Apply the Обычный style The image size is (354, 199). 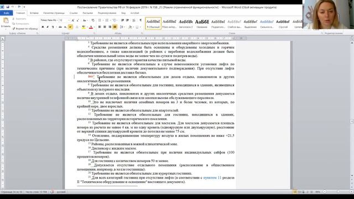153,23
